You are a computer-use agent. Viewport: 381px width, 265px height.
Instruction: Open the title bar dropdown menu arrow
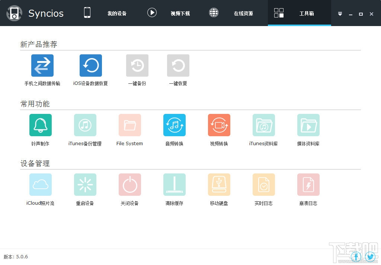[x=340, y=14]
